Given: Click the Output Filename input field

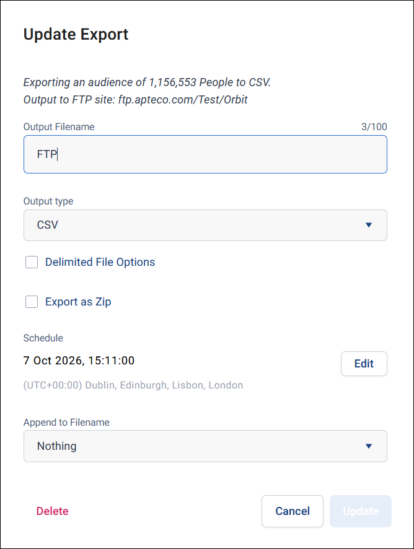Looking at the screenshot, I should 205,154.
